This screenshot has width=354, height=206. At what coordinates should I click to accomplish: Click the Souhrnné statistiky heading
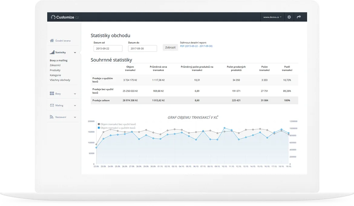tap(111, 60)
